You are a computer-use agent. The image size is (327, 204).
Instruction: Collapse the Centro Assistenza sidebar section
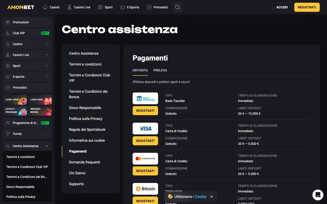[x=47, y=146]
